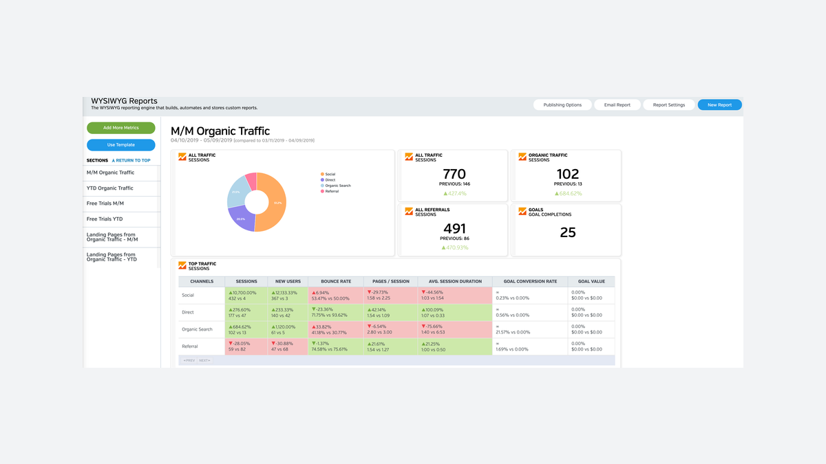Click the Social row label in table
This screenshot has height=464, width=826.
[188, 295]
